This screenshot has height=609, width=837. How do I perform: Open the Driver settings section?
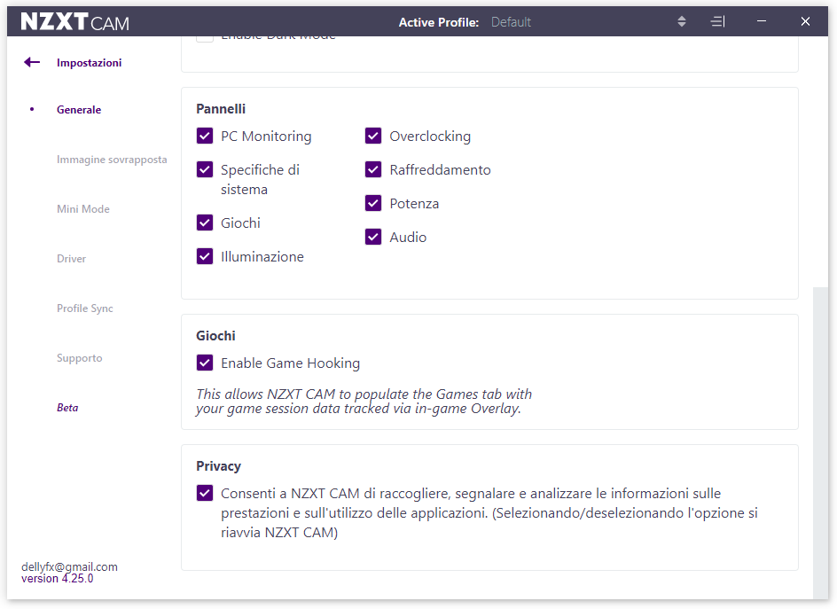(x=71, y=259)
